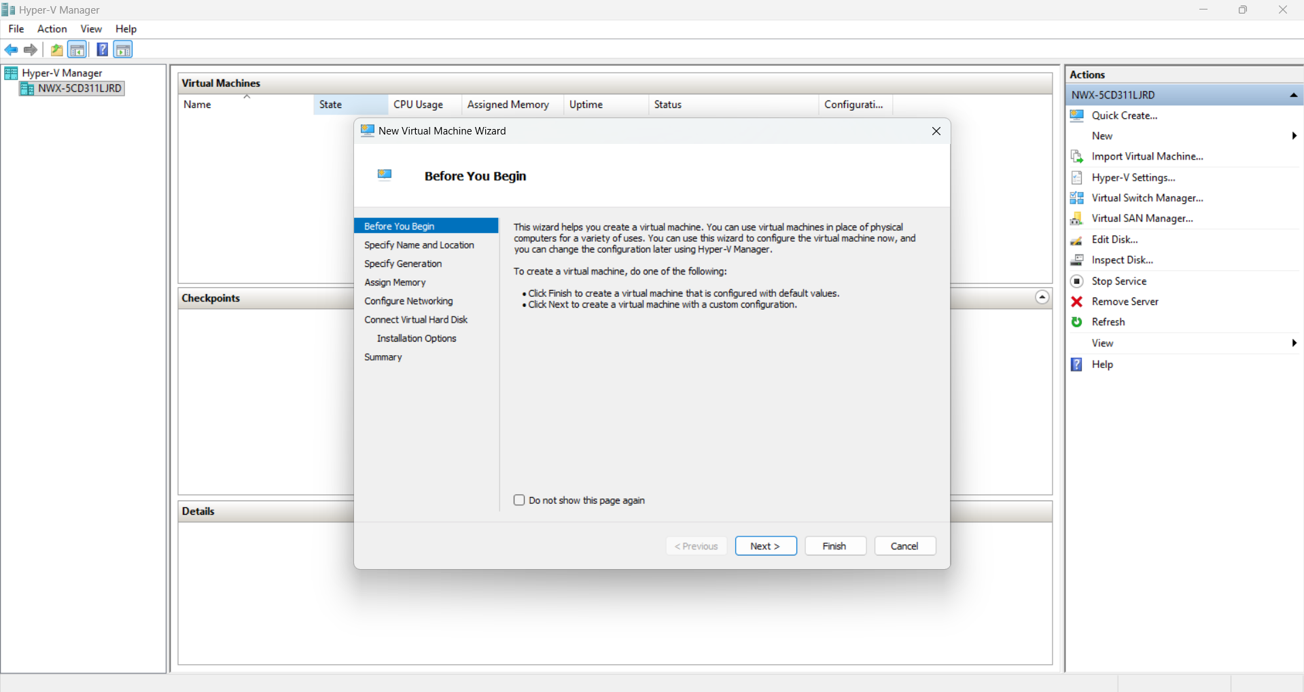Click the Quick Create icon in Actions
The height and width of the screenshot is (692, 1304).
tap(1076, 115)
